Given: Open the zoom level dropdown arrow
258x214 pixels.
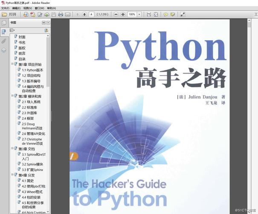Looking at the screenshot, I should click(x=139, y=15).
